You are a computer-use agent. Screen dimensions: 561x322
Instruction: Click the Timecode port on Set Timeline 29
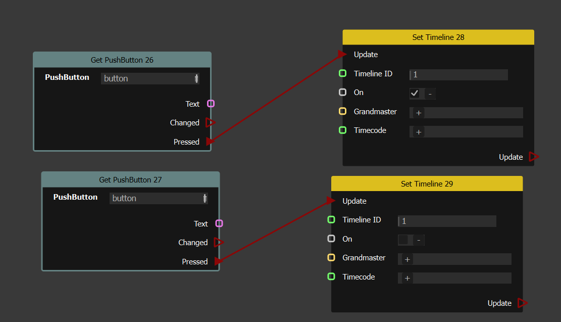[331, 277]
